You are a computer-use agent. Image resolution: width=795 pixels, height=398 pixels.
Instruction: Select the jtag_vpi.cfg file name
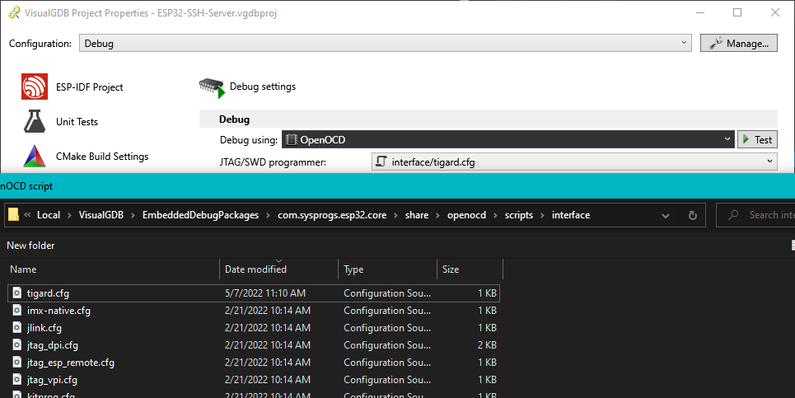52,380
